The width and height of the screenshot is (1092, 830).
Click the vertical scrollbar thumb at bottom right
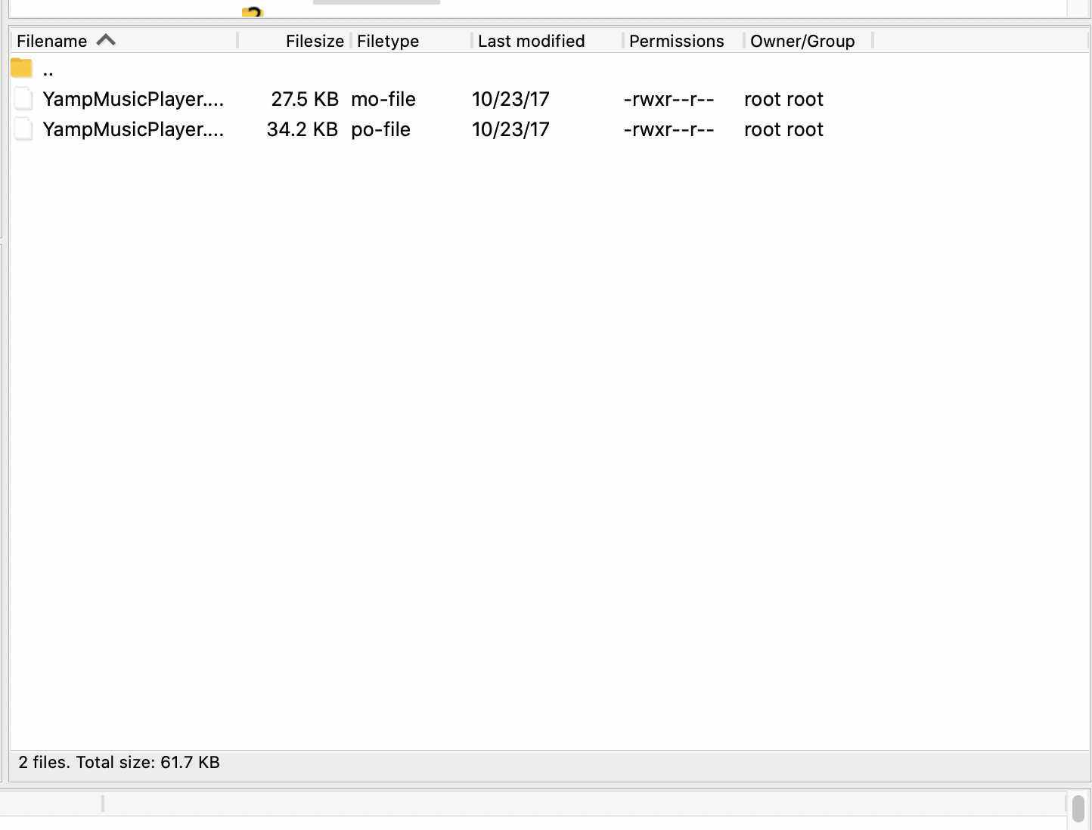[1078, 808]
